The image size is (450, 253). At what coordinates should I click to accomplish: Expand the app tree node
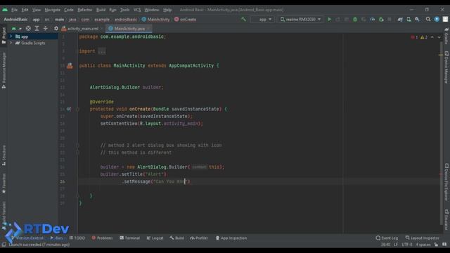(11, 37)
